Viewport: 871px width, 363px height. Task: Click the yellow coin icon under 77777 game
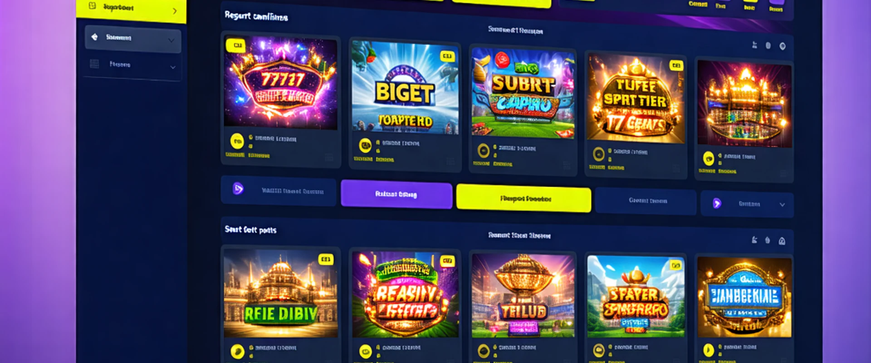point(237,141)
